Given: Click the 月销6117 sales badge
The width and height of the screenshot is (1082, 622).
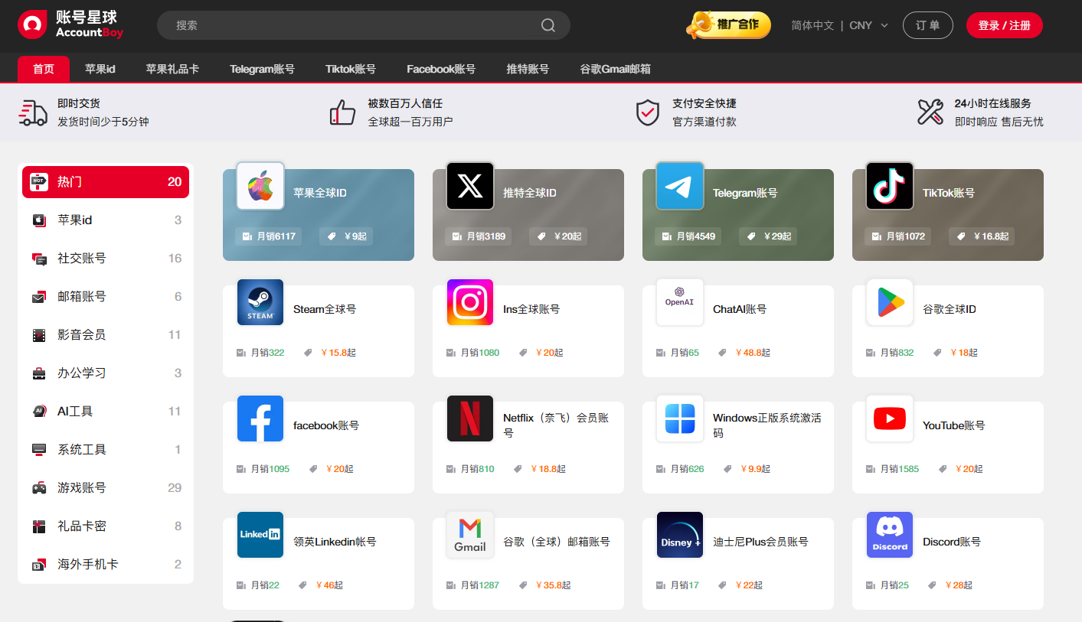Looking at the screenshot, I should click(269, 236).
